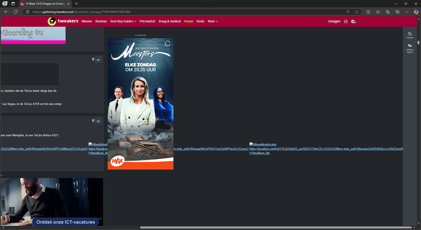Click the scroll up arrow of the vertical scrollbar
421x230 pixels.
pos(418,18)
